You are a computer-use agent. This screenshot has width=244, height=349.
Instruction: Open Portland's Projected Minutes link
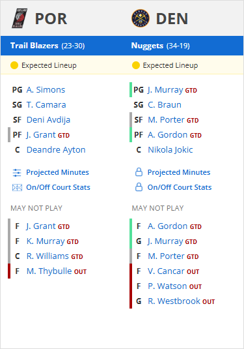pos(57,172)
